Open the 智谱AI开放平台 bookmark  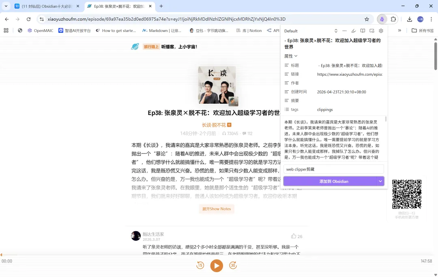pos(75,30)
